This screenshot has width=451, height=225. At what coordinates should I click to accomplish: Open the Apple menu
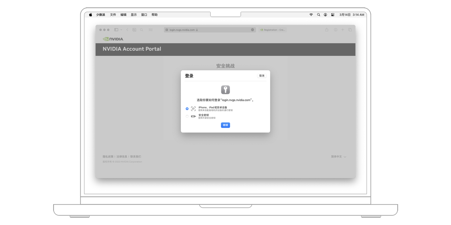(90, 14)
